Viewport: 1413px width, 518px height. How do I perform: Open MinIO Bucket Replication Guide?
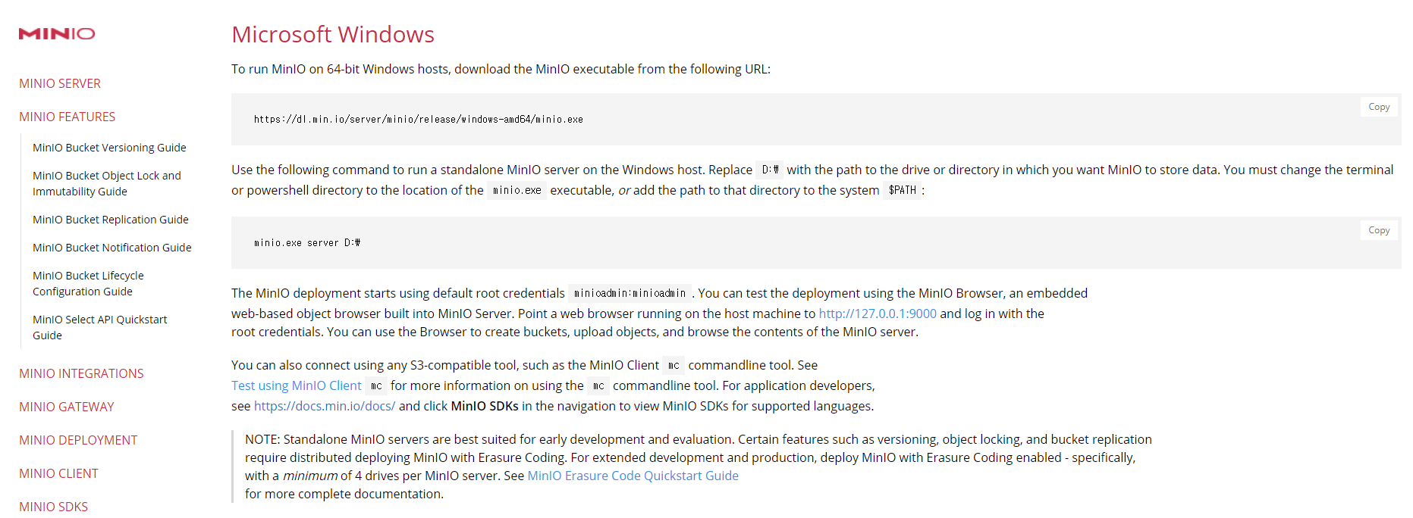(111, 220)
